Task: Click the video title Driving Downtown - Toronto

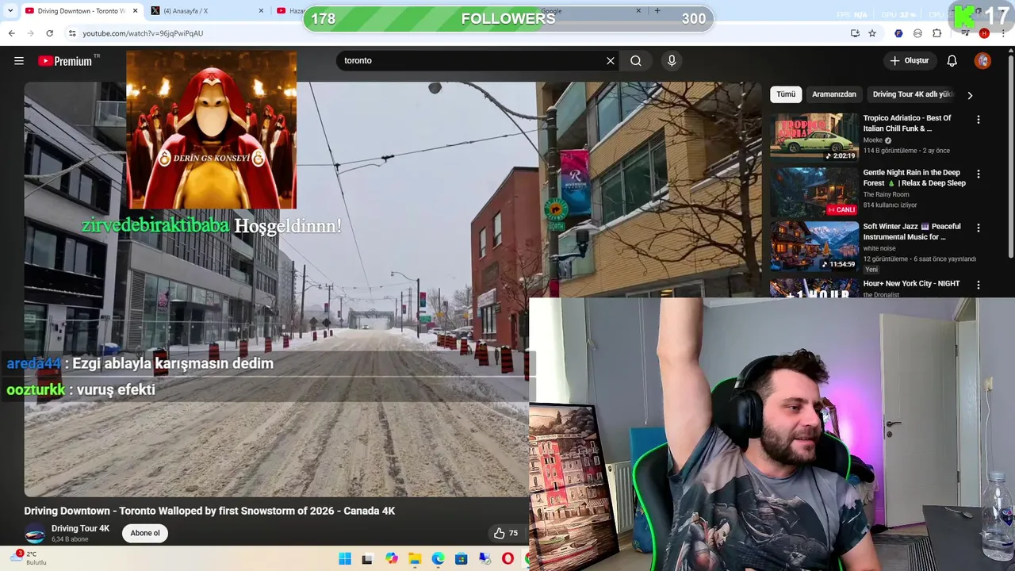Action: [x=209, y=511]
